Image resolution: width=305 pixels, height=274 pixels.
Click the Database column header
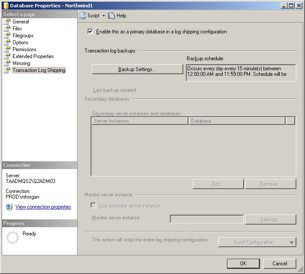point(237,121)
